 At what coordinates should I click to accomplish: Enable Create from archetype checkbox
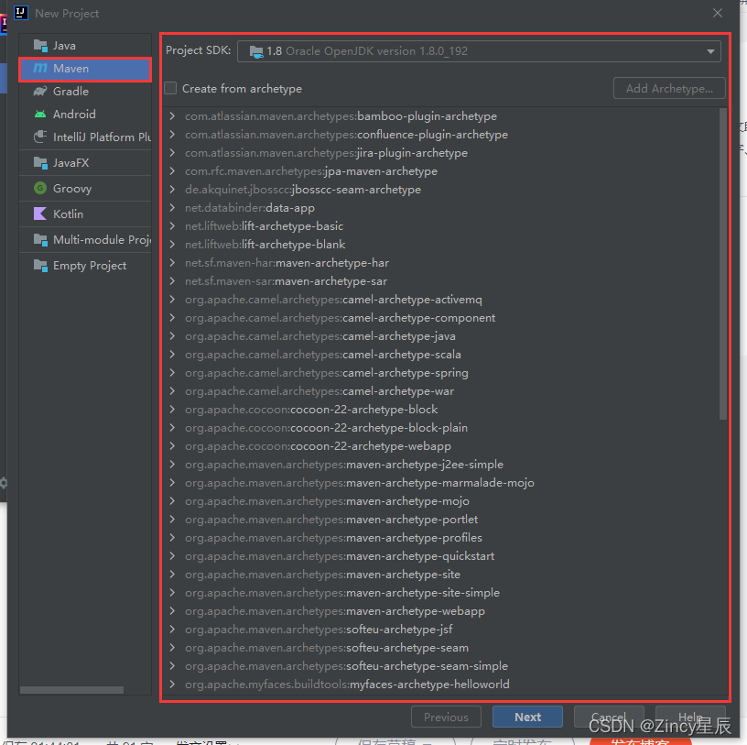tap(170, 88)
